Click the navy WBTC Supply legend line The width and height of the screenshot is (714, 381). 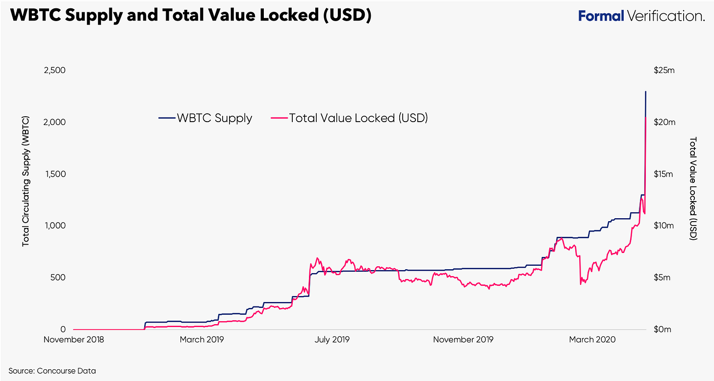pos(166,118)
